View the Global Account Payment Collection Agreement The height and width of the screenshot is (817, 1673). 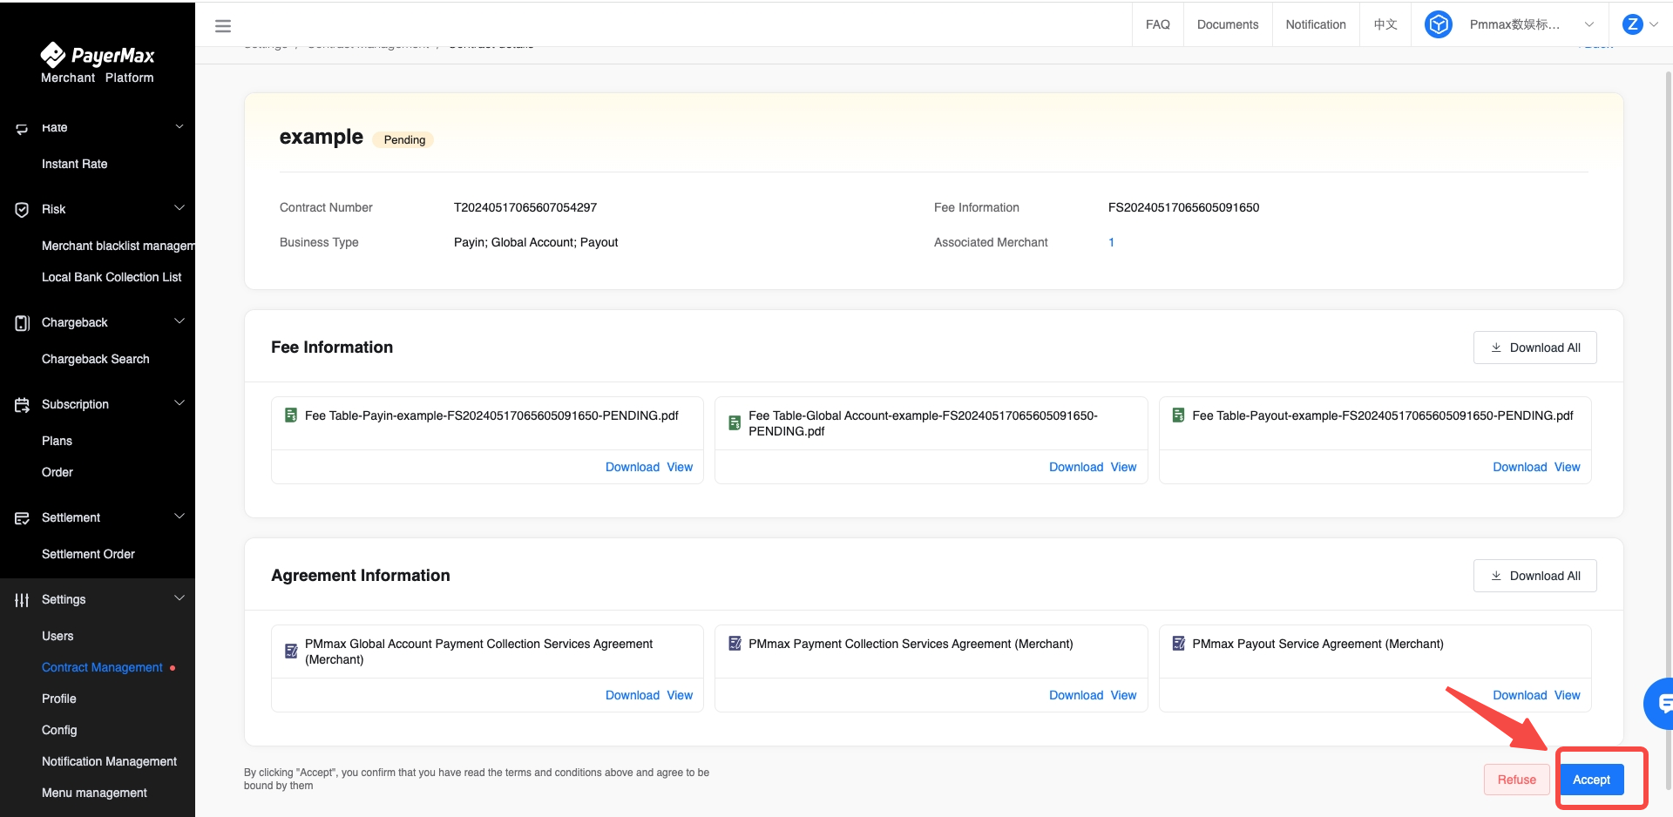(680, 695)
